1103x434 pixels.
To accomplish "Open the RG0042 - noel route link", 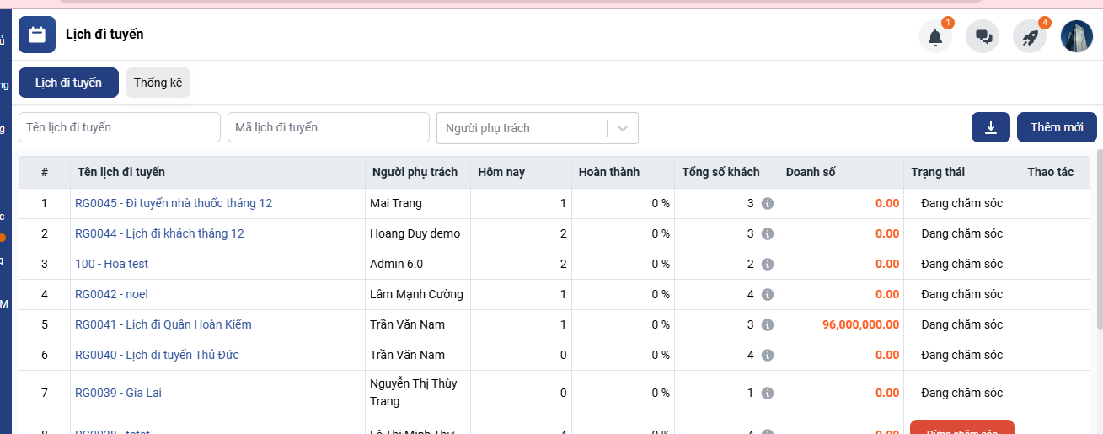I will click(111, 294).
